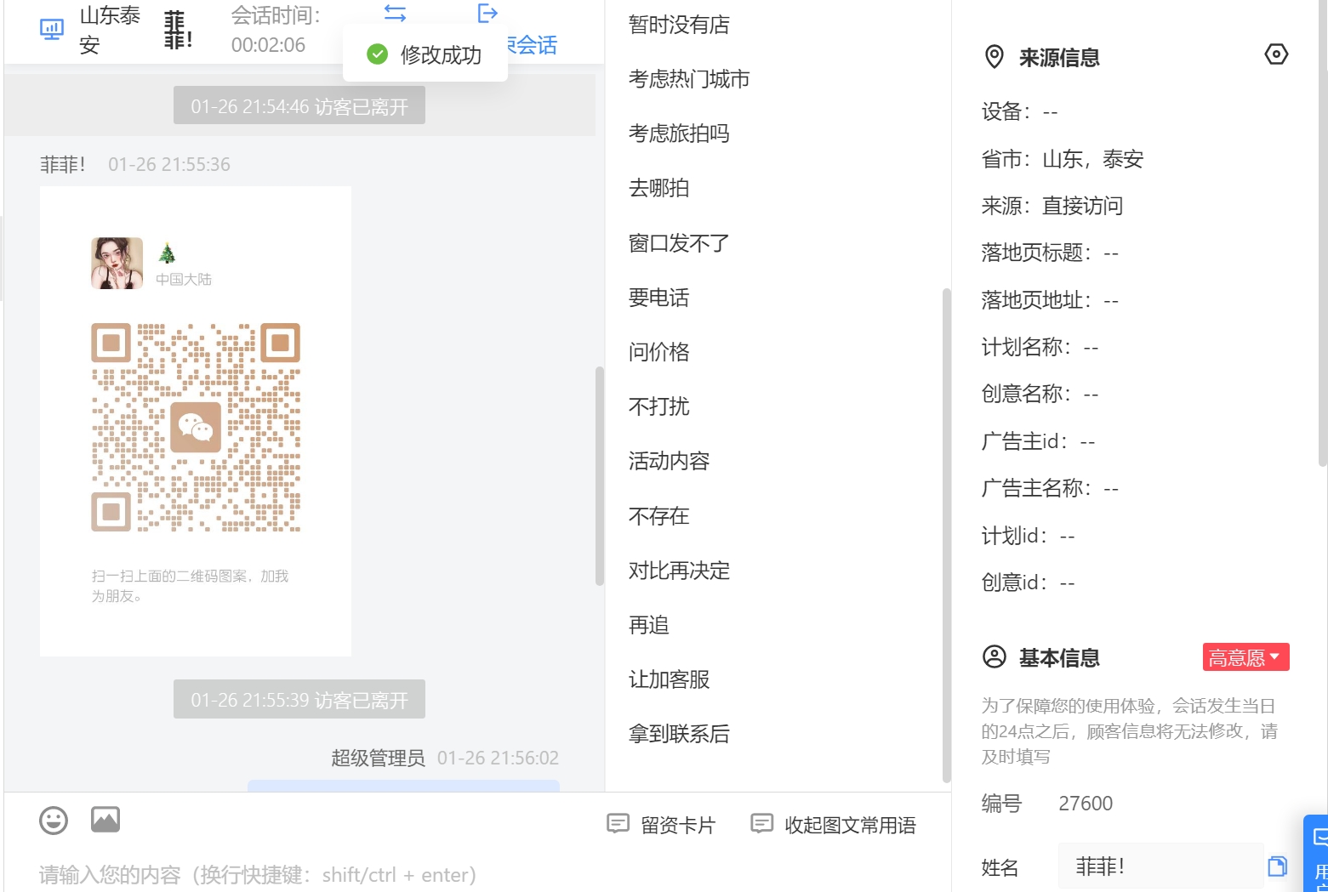
Task: Choose the 让加客服 quick phrase
Action: tap(669, 679)
